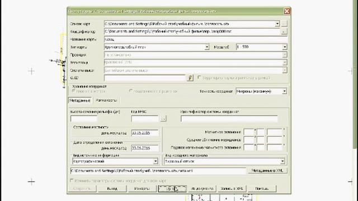Click the annual declination change degrees field
This screenshot has width=358, height=201.
tap(249, 147)
